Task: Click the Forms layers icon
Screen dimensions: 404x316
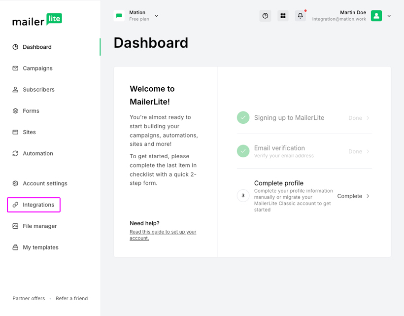Action: 15,111
